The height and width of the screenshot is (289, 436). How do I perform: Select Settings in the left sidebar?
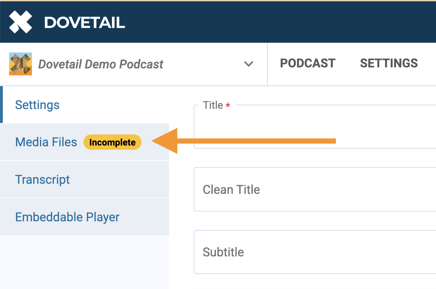point(37,105)
